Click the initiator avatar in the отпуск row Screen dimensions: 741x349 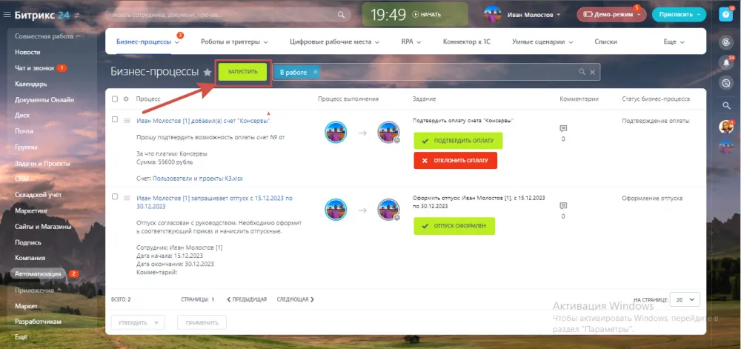[x=336, y=210]
